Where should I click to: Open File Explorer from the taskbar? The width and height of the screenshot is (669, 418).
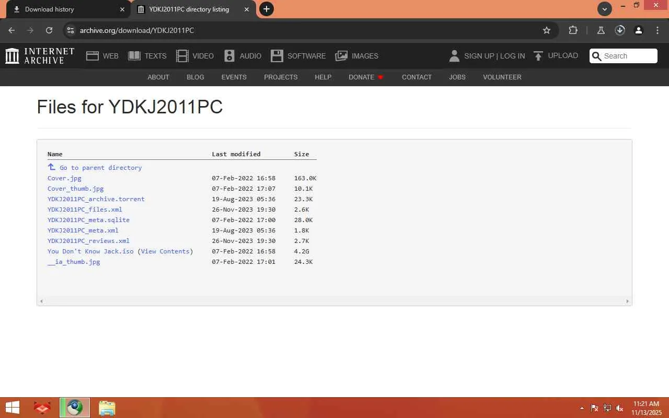(x=107, y=408)
